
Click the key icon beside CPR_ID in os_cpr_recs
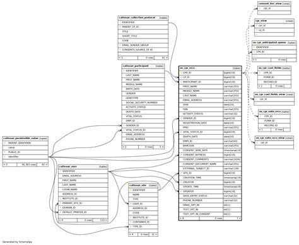[181, 73]
